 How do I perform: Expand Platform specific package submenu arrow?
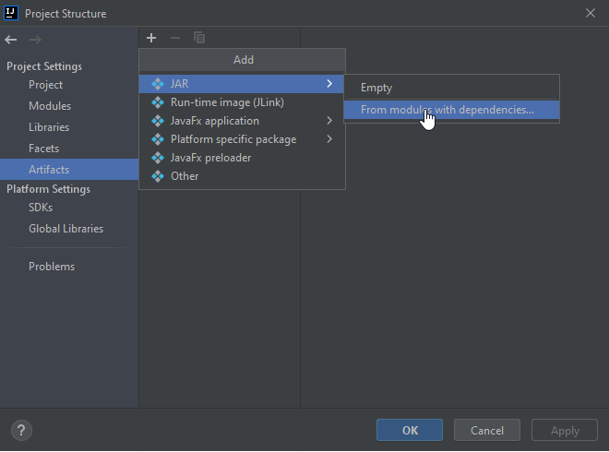coord(329,139)
